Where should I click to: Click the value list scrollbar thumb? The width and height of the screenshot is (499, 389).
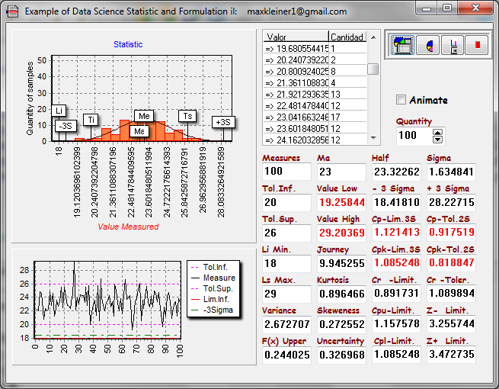(373, 69)
